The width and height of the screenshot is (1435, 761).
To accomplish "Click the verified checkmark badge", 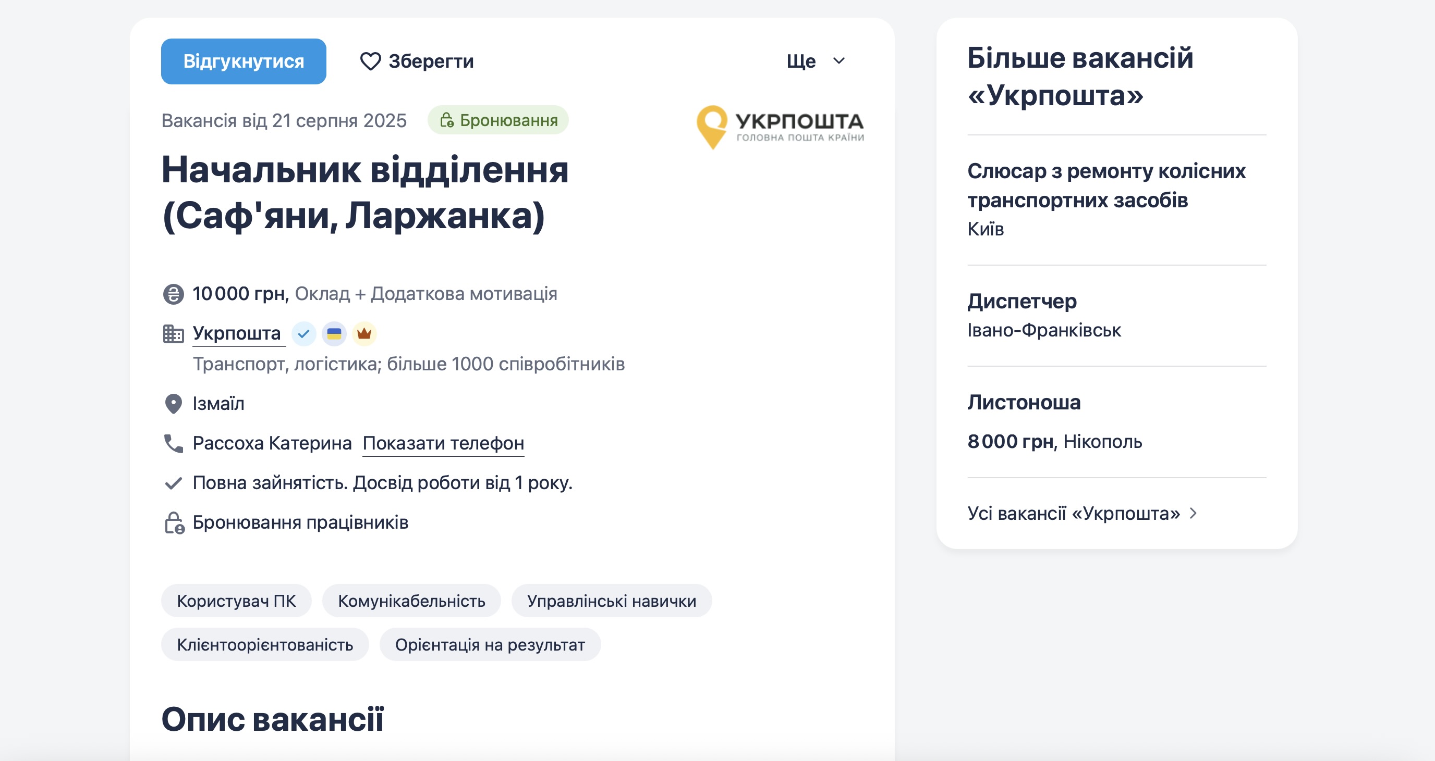I will (303, 334).
